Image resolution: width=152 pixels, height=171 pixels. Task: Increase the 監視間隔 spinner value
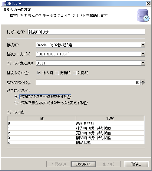pyautogui.click(x=143, y=81)
